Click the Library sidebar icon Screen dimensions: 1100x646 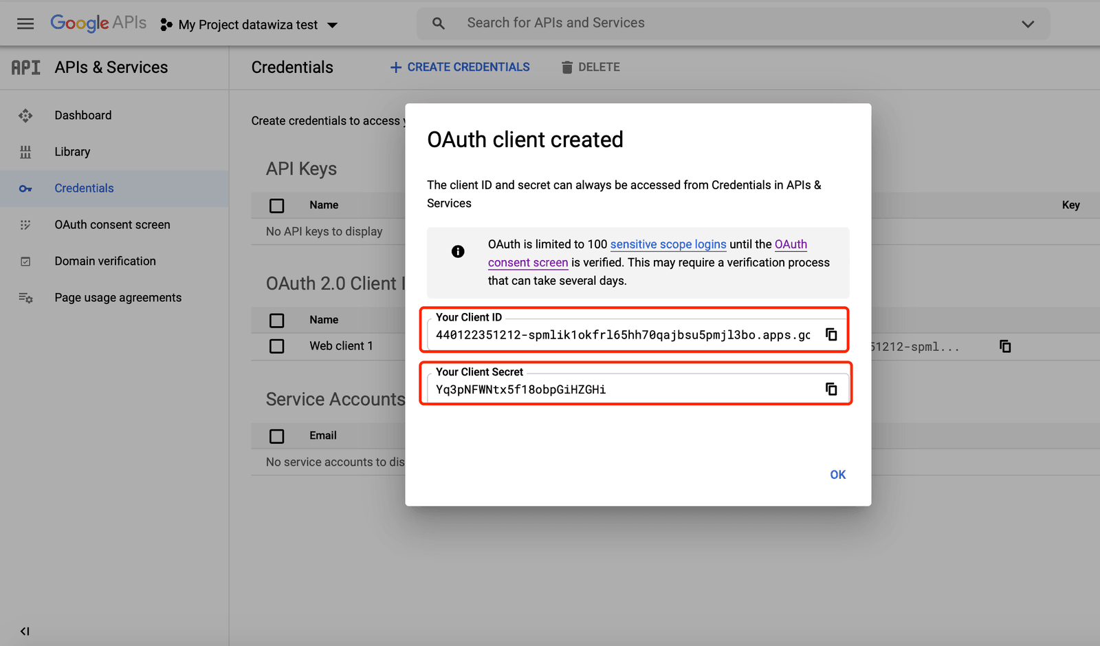pos(25,152)
